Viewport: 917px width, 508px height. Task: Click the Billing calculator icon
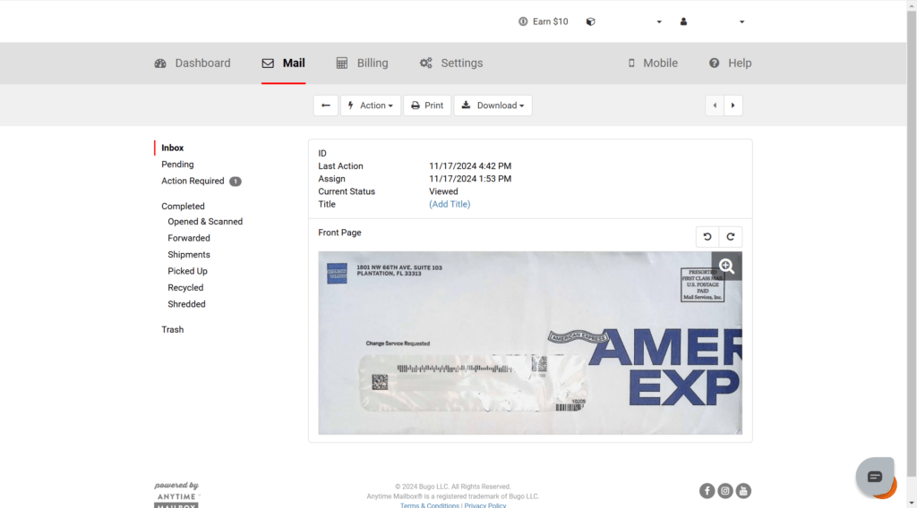(342, 63)
